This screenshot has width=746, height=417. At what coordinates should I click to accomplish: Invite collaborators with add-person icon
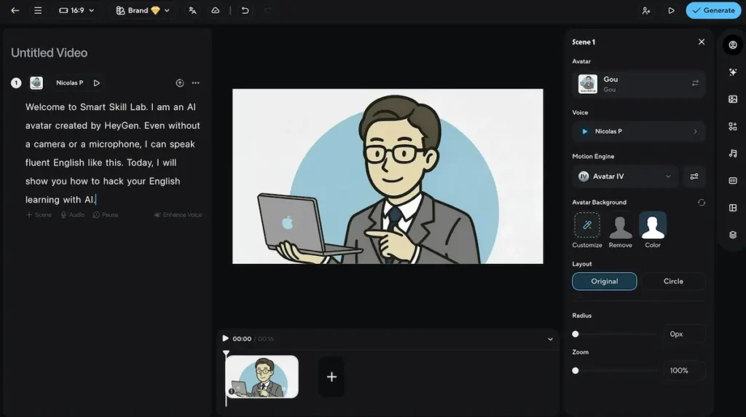click(646, 10)
